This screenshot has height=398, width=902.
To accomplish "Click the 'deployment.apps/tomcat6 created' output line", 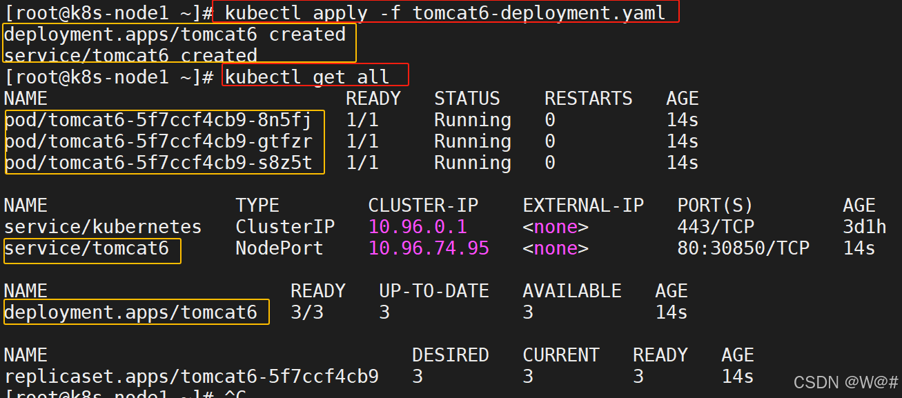I will pos(175,34).
